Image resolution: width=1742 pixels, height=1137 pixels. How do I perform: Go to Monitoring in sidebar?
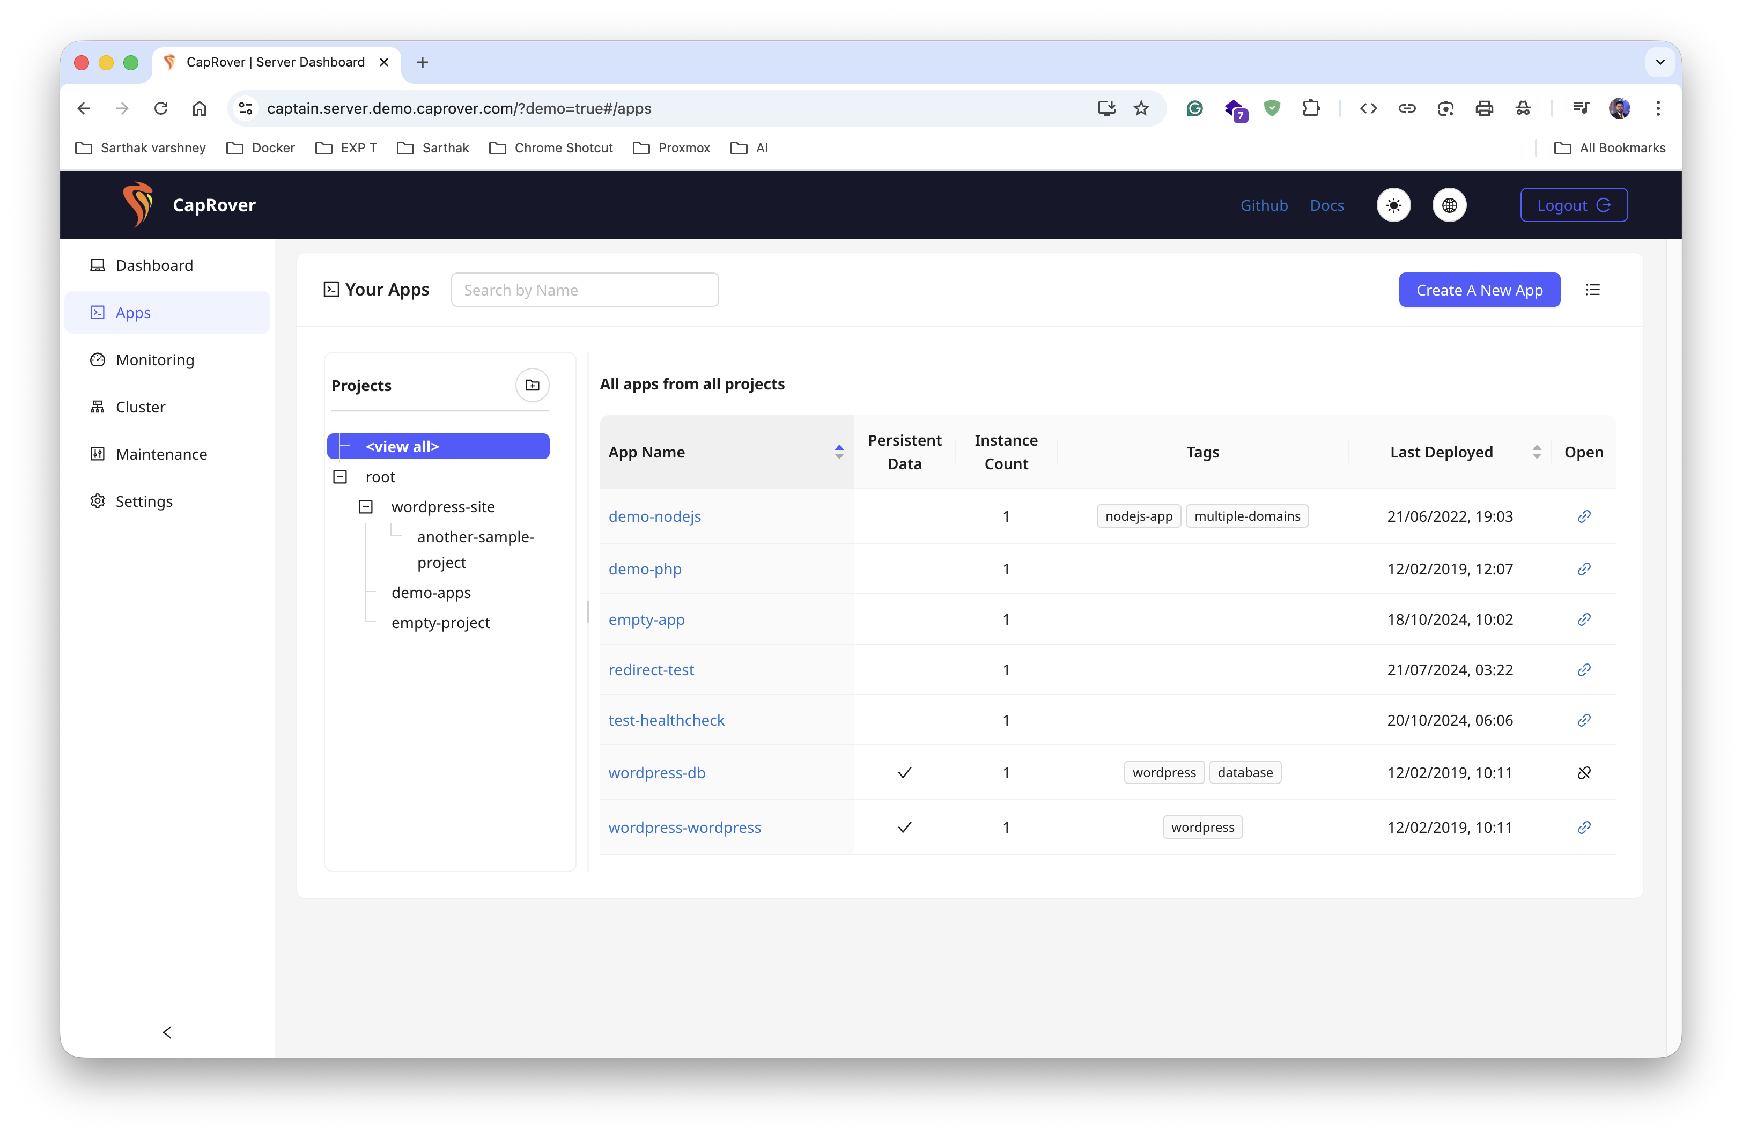coord(154,359)
